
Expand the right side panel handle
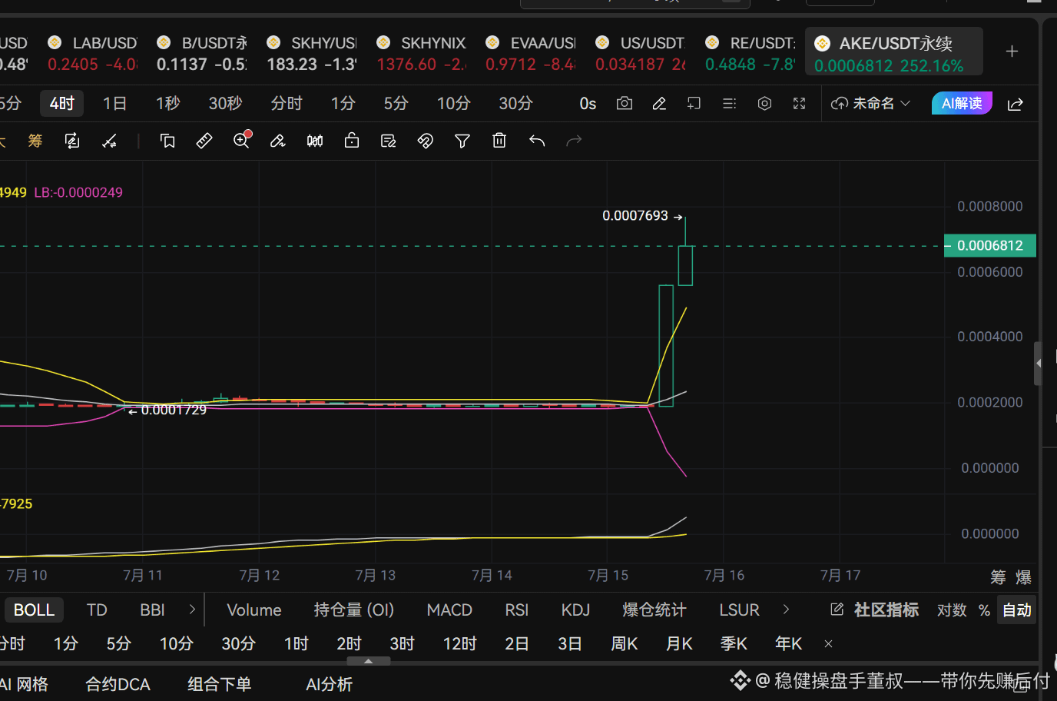coord(1038,364)
